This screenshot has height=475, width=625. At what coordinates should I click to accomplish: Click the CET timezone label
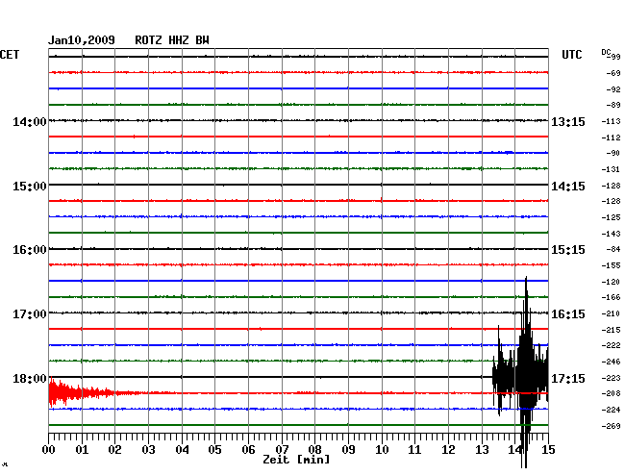(10, 55)
